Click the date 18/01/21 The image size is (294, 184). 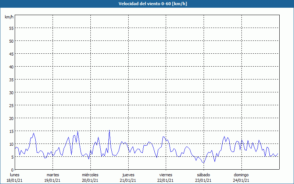15,180
